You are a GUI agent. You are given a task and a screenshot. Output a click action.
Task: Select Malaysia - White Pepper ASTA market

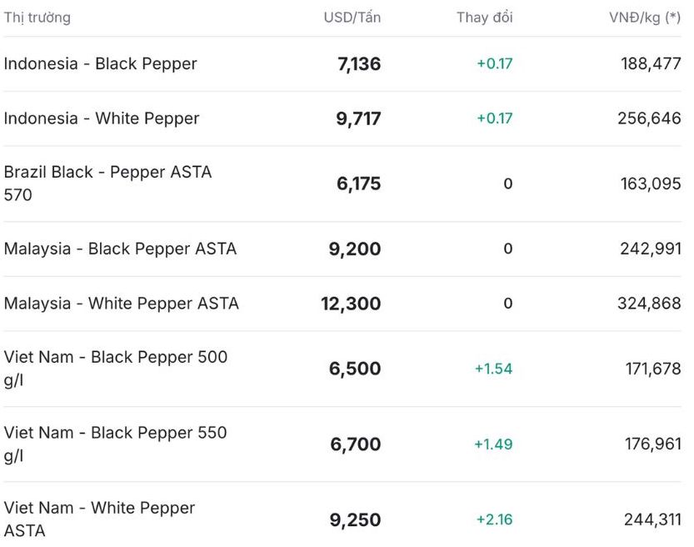pos(122,304)
